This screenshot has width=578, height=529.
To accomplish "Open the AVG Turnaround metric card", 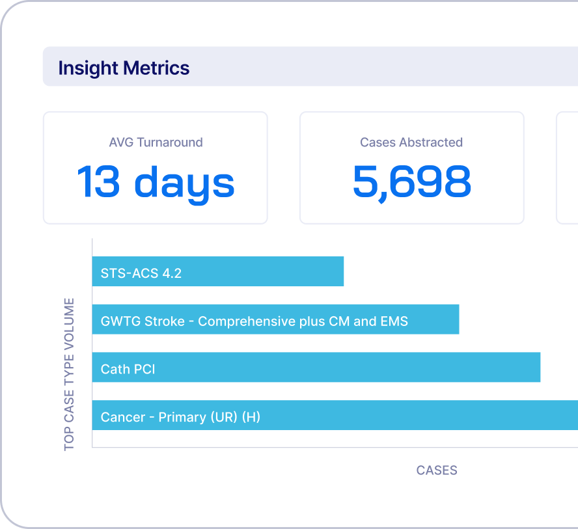I will click(155, 167).
